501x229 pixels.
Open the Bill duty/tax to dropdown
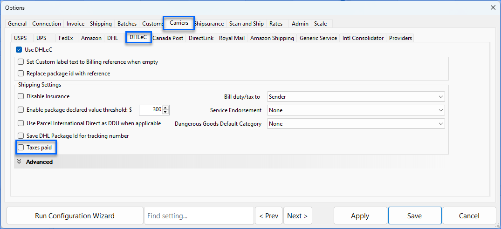356,97
